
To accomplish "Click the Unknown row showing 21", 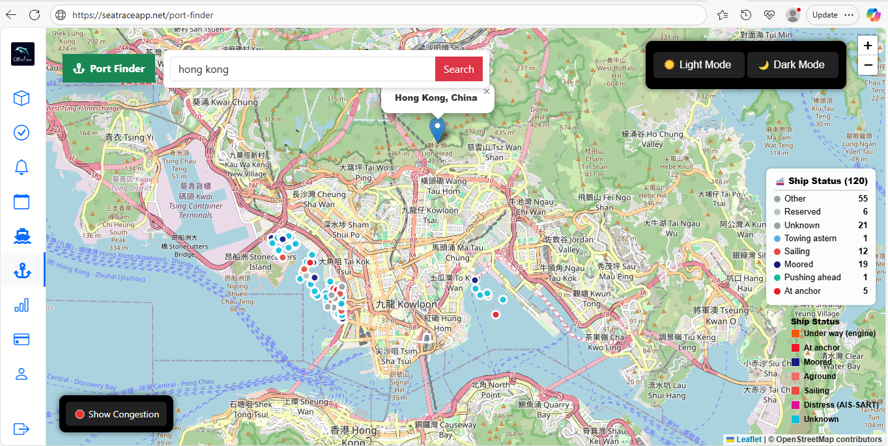I will click(x=821, y=225).
